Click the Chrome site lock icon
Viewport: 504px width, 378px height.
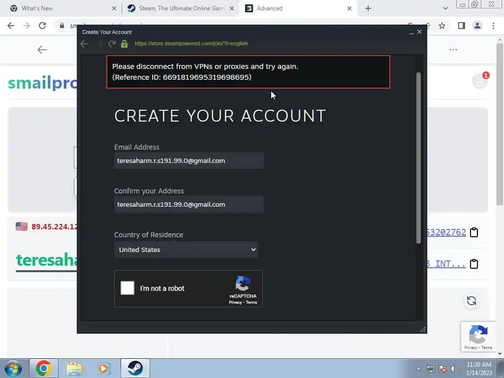click(x=62, y=26)
